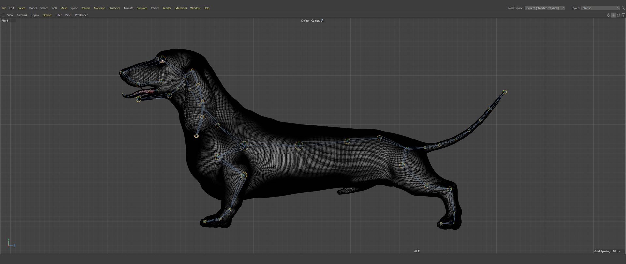Open the Simulate menu
Viewport: 626px width, 264px height.
coord(142,8)
